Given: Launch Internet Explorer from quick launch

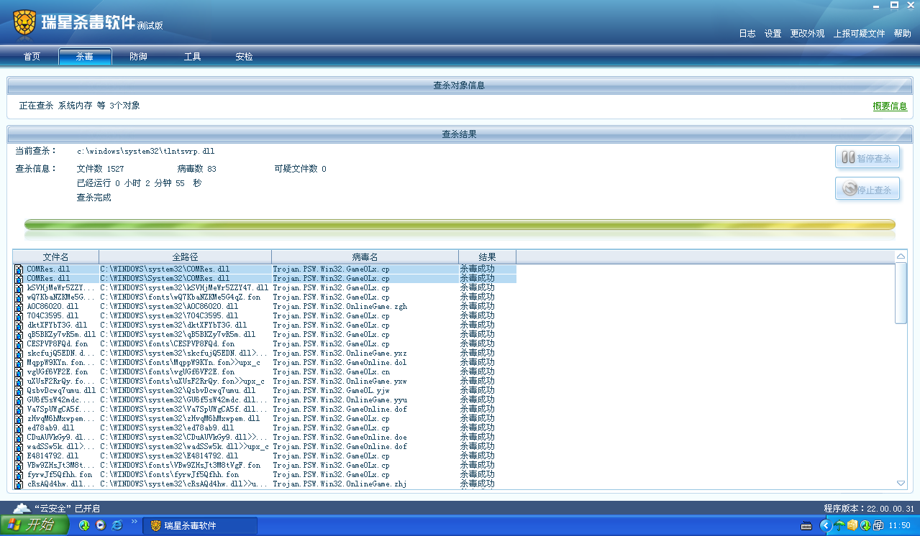Looking at the screenshot, I should click(x=117, y=525).
